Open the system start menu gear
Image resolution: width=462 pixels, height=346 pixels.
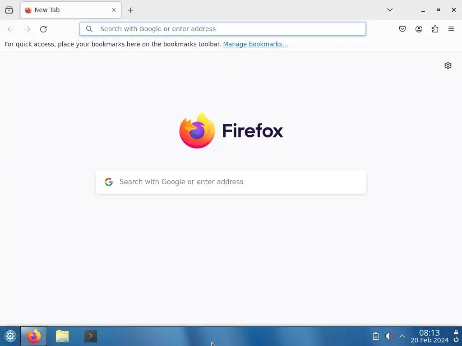(x=10, y=336)
